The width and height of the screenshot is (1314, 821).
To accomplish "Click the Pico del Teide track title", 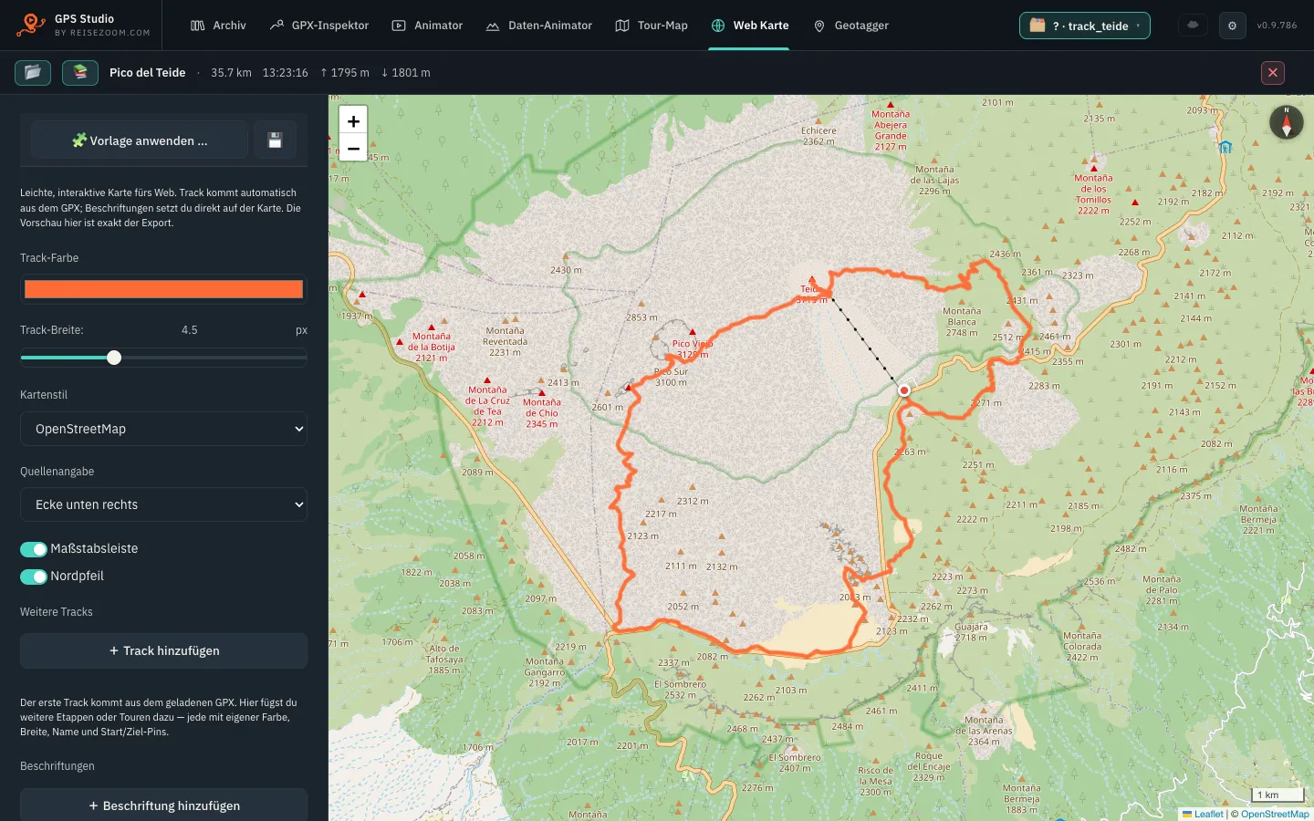I will coord(148,73).
